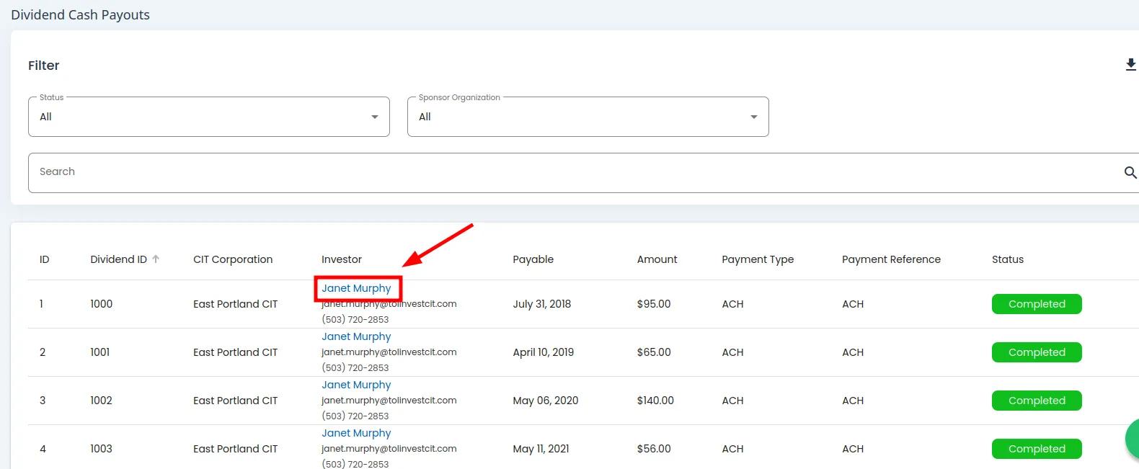Click the green floating button at right edge

(x=1132, y=439)
